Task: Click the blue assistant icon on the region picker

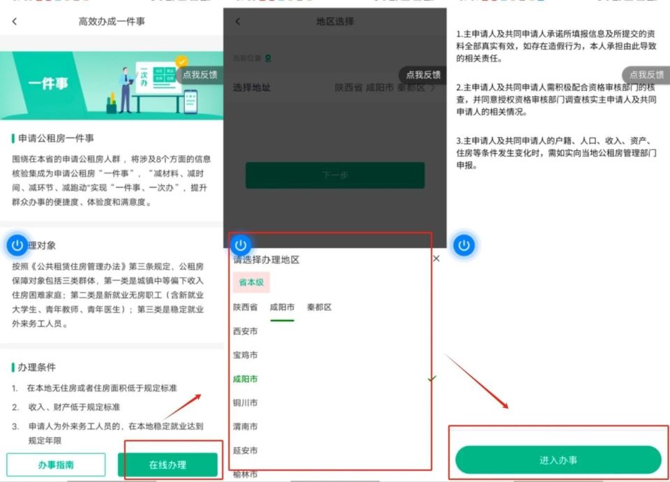Action: pyautogui.click(x=240, y=245)
